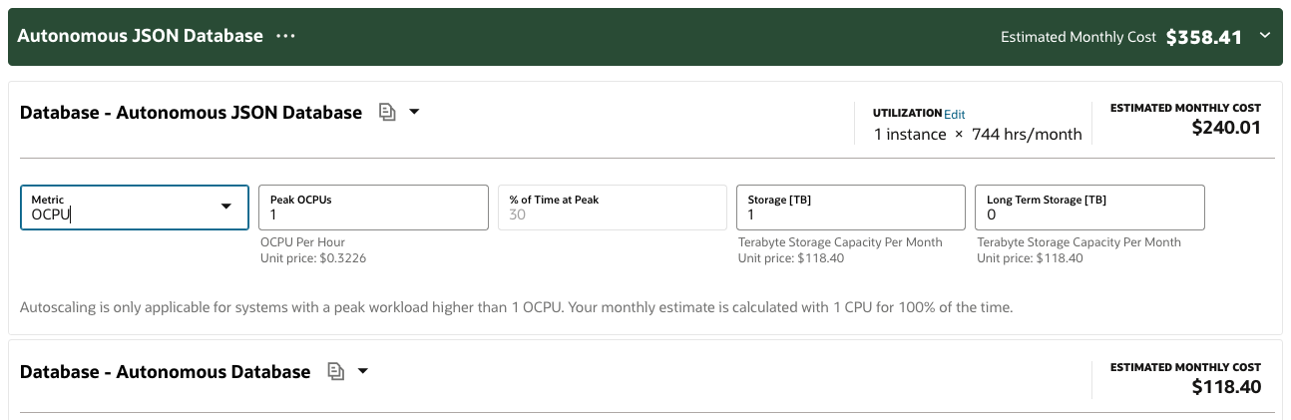Screen dimensions: 1291x420
Task: Click the Database - Autonomous JSON Database heading
Action: 191,113
